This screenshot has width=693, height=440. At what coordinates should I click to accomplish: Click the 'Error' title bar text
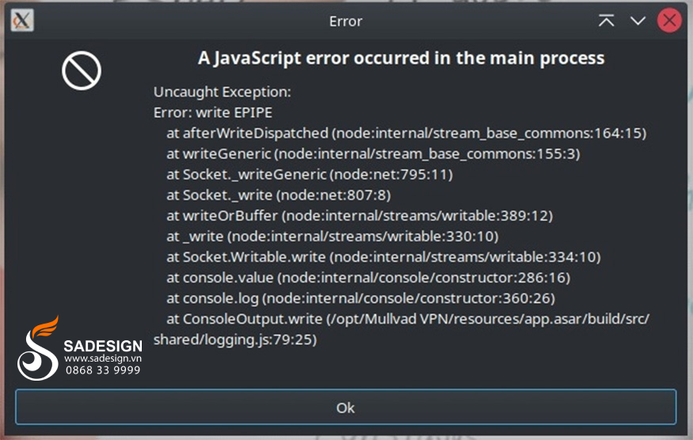pyautogui.click(x=345, y=21)
